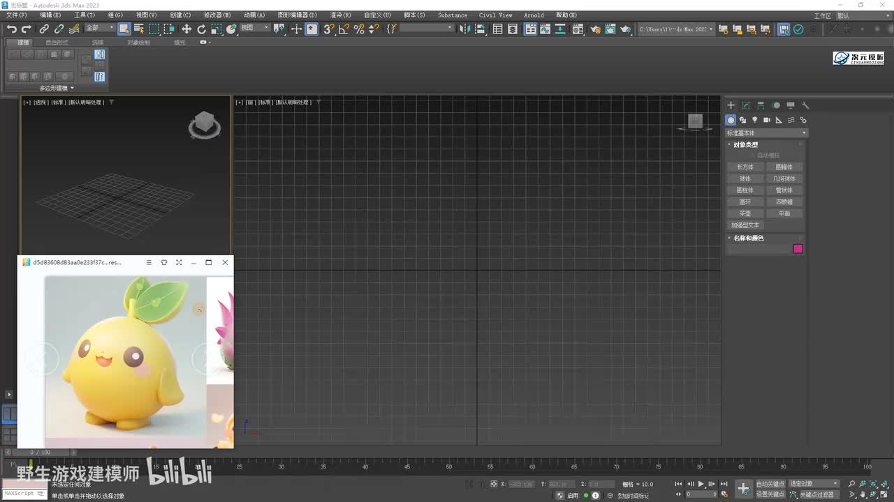Open the Layer Explorer icon

pos(513,29)
